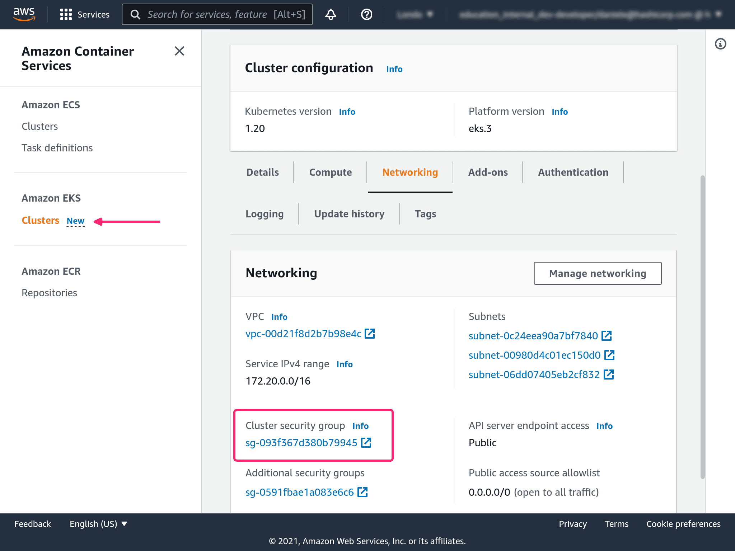Viewport: 735px width, 551px height.
Task: Open Task definitions in sidebar
Action: click(57, 148)
